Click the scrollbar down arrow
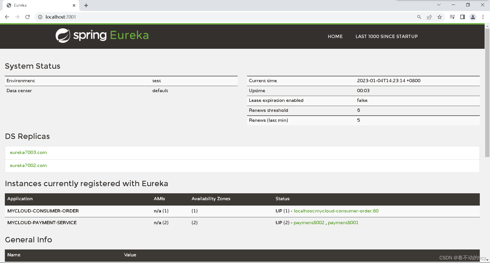 (x=487, y=260)
